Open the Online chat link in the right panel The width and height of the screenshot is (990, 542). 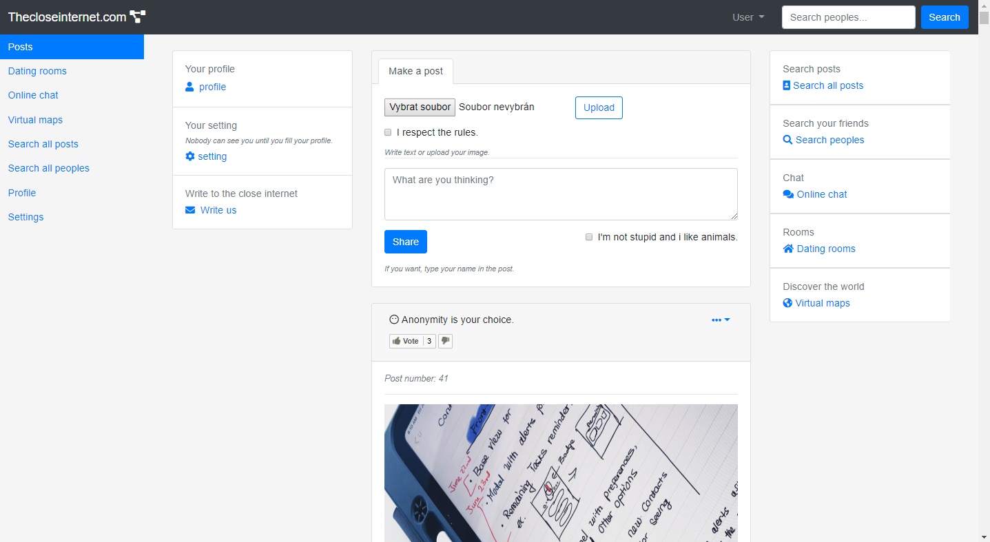coord(822,194)
